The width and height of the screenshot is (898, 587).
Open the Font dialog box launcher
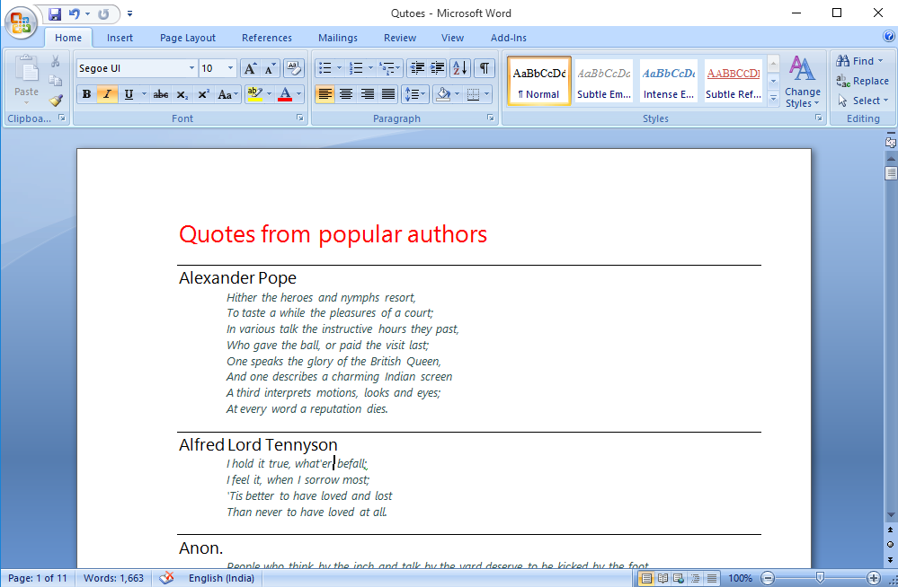(299, 118)
